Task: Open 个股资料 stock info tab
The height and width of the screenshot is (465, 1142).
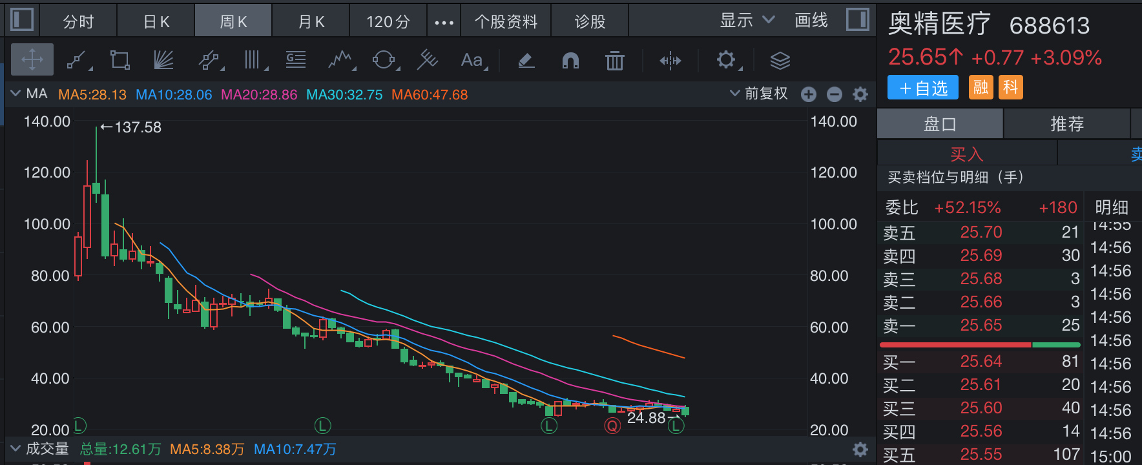Action: pyautogui.click(x=506, y=21)
